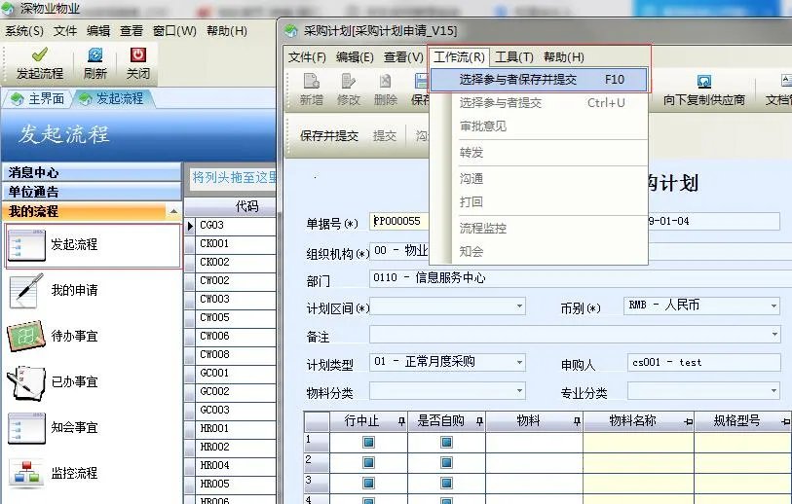
Task: Switch to the 发起流程 tab
Action: (x=112, y=99)
